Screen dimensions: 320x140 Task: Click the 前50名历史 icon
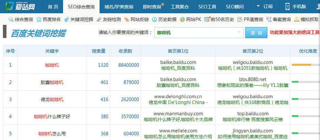(x=207, y=20)
